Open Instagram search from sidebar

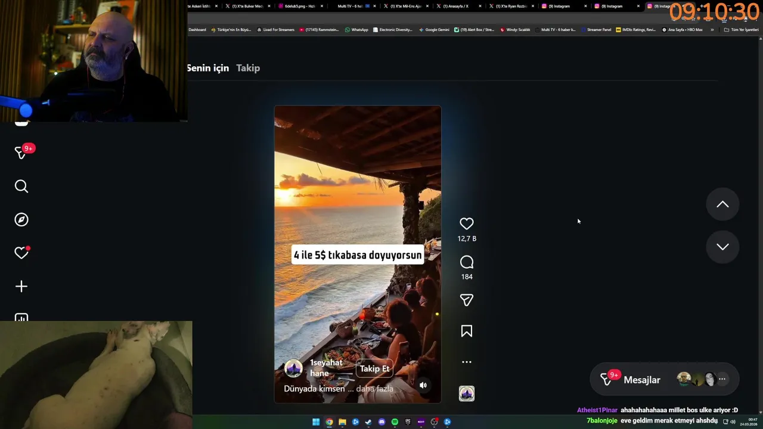pos(21,186)
